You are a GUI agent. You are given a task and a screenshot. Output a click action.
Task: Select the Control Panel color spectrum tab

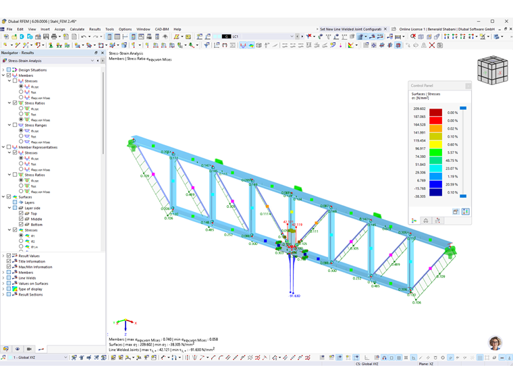click(x=414, y=221)
